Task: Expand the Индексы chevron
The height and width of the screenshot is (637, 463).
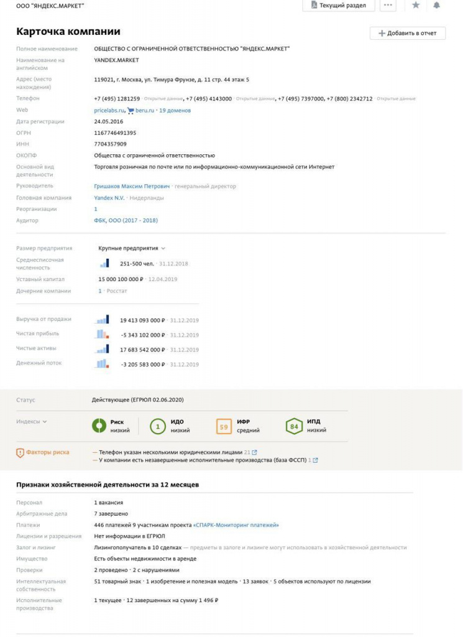Action: click(45, 422)
